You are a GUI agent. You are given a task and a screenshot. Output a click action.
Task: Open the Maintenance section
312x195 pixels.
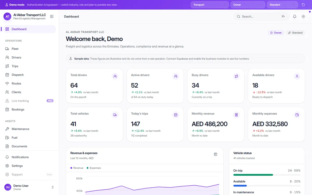[29, 129]
